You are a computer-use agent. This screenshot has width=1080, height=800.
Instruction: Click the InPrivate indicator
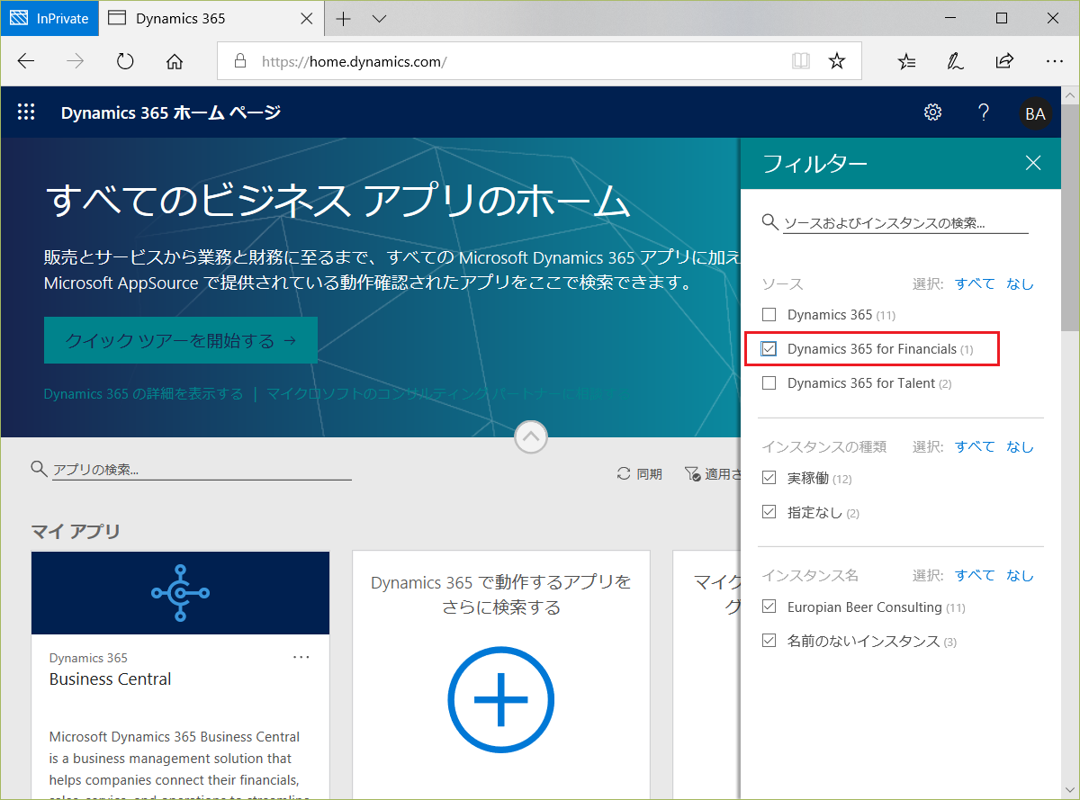click(x=49, y=18)
